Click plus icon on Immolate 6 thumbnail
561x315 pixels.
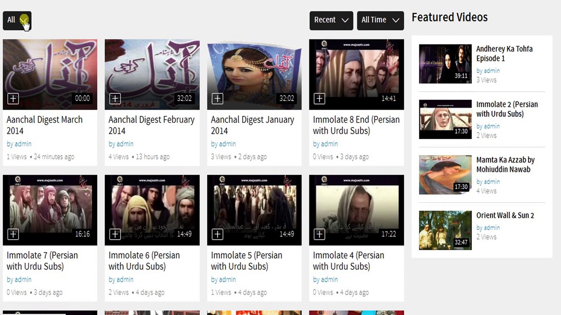(x=115, y=234)
